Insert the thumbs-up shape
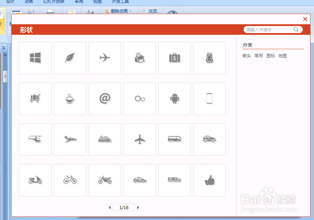This screenshot has width=314, height=220. pyautogui.click(x=209, y=180)
